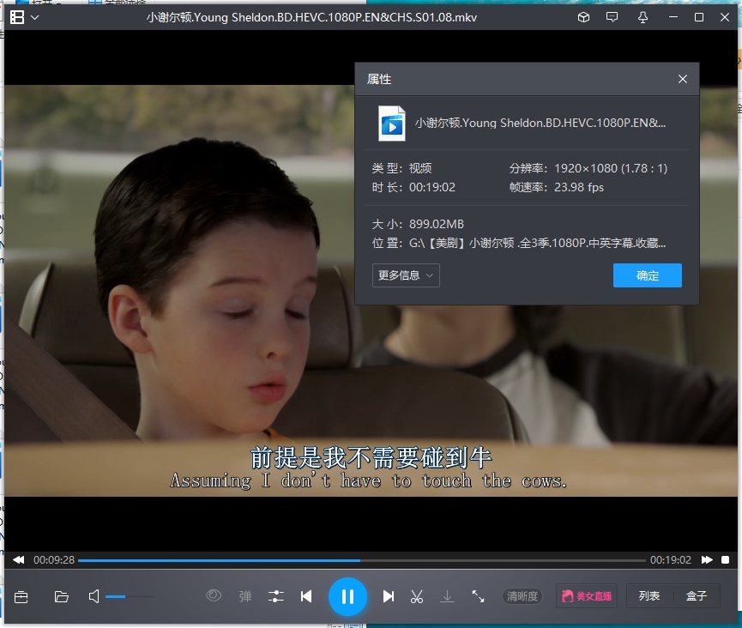Skip to the next video
Viewport: 742px width, 628px height.
coord(389,596)
